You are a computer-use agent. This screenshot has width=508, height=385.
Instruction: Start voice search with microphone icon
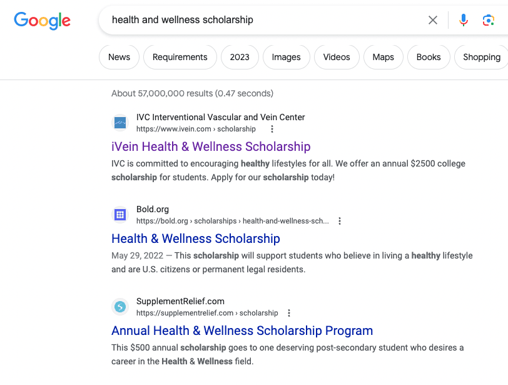464,20
